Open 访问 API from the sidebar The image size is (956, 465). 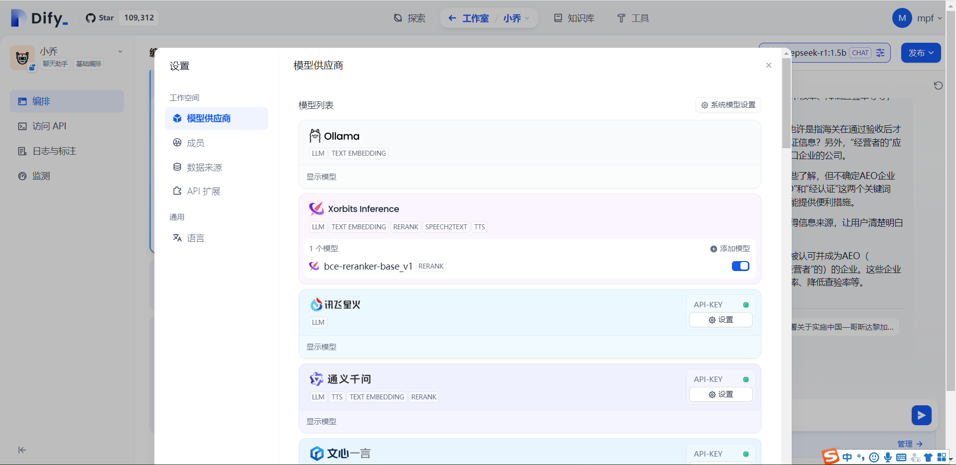click(x=48, y=126)
